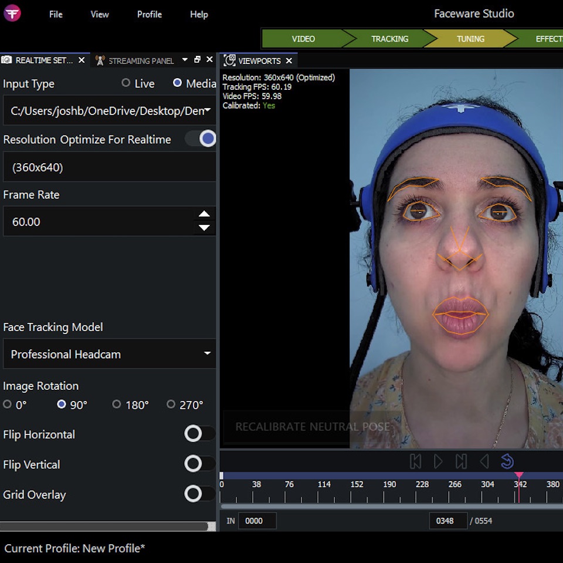Switch to the Streaming Panel tab
563x563 pixels.
click(x=141, y=60)
